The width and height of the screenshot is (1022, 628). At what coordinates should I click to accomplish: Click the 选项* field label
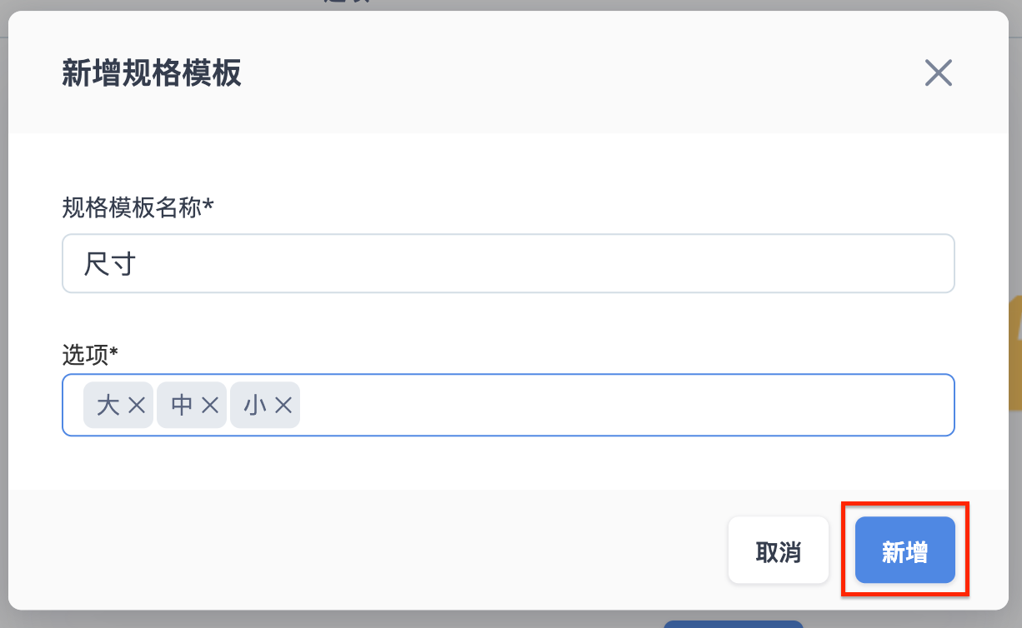coord(90,356)
